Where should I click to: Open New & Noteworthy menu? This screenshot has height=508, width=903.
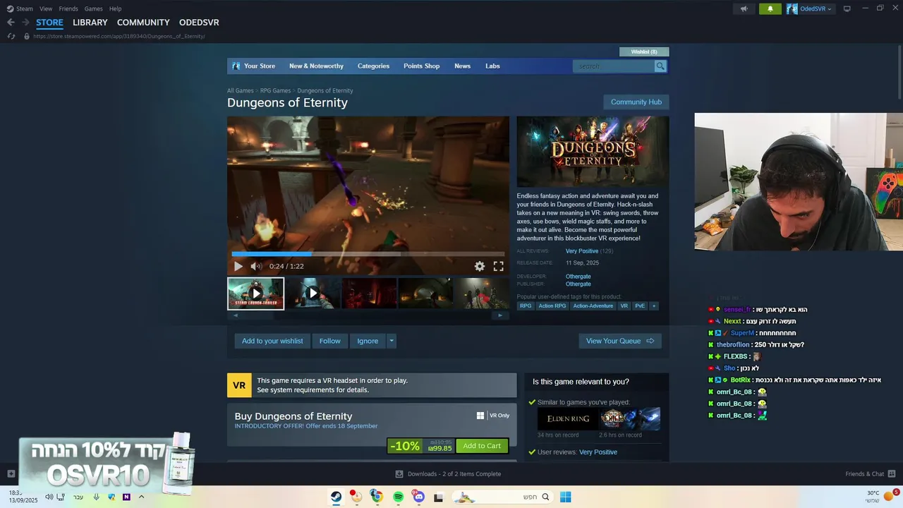pyautogui.click(x=316, y=66)
